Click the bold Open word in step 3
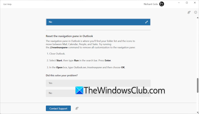This screenshot has height=114, width=199. coord(59,67)
